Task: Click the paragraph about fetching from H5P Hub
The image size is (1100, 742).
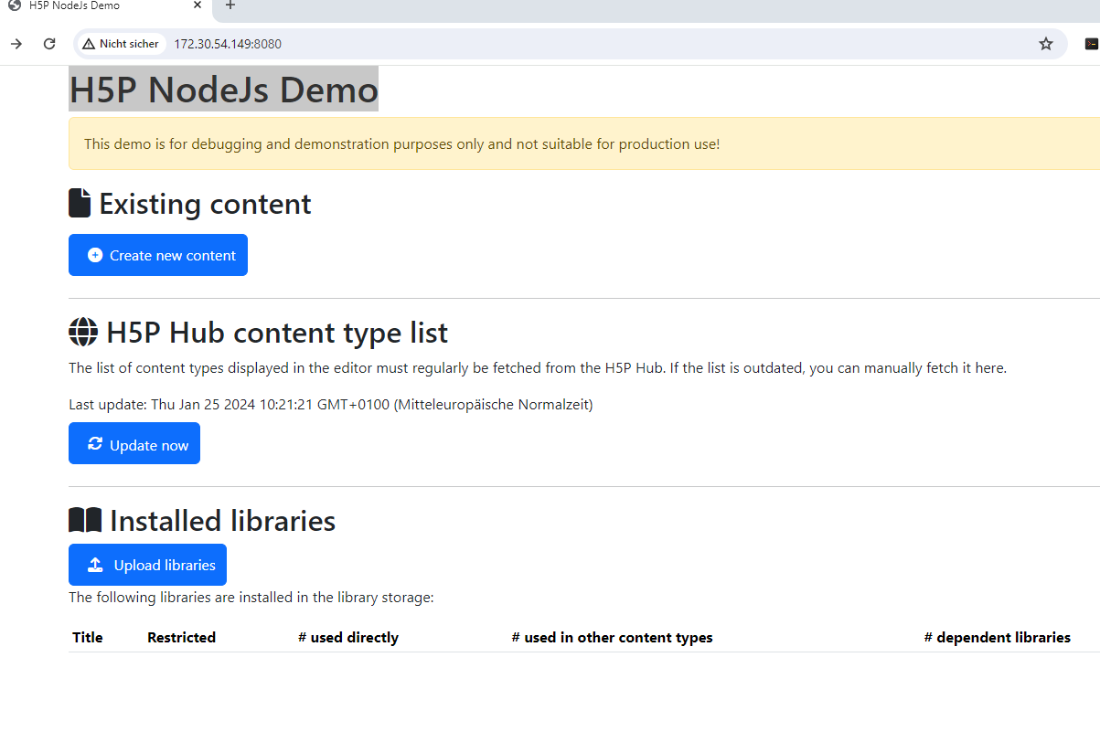Action: click(x=538, y=368)
